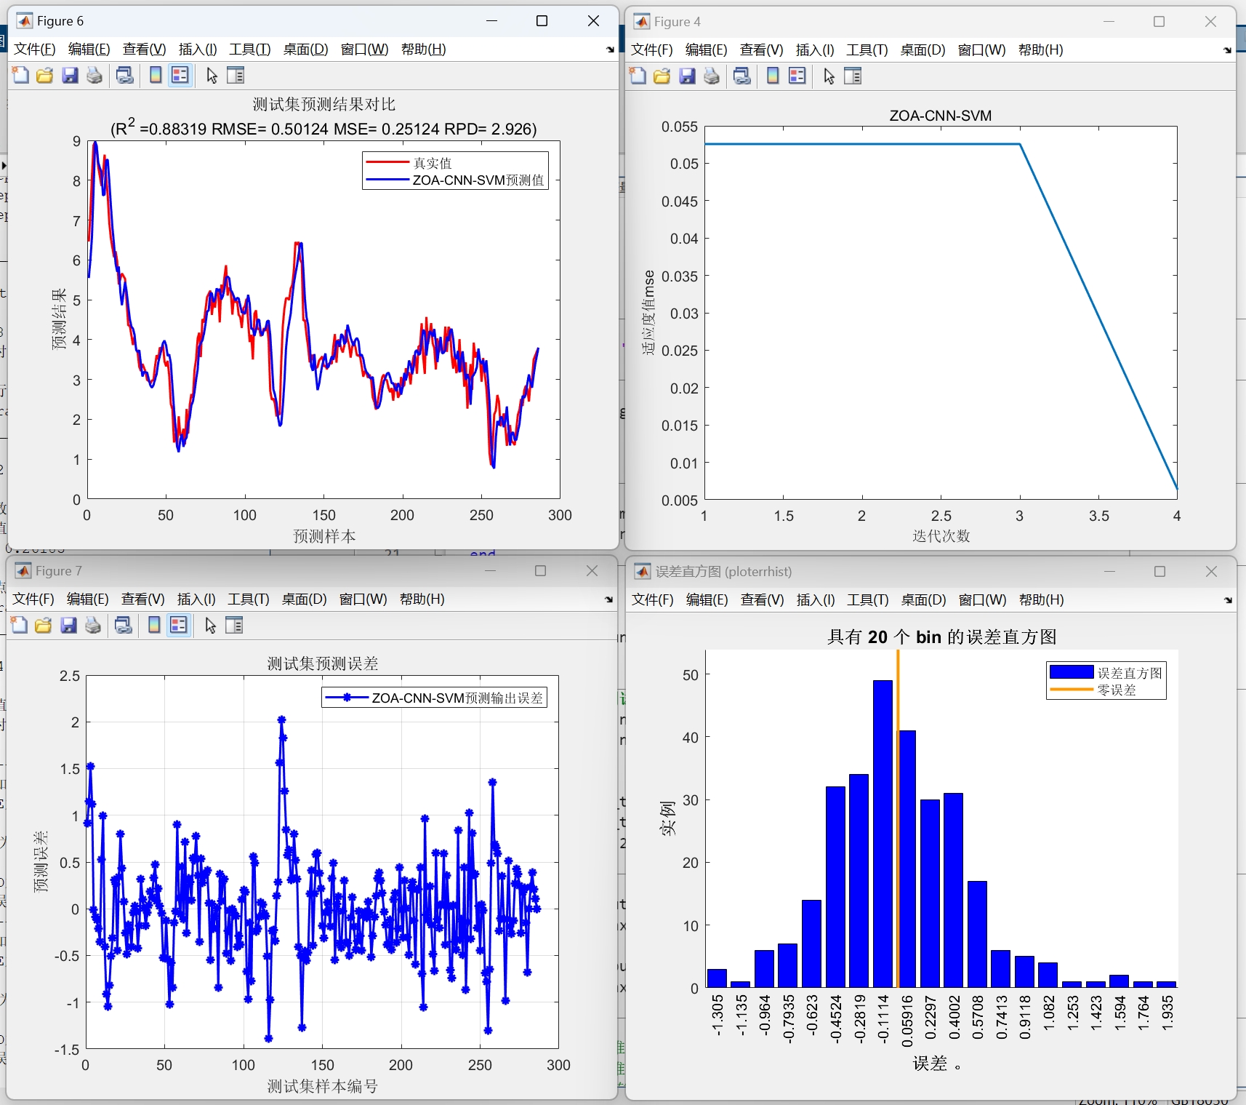1246x1105 pixels.
Task: Print the prediction comparison in Figure 6
Action: point(94,75)
